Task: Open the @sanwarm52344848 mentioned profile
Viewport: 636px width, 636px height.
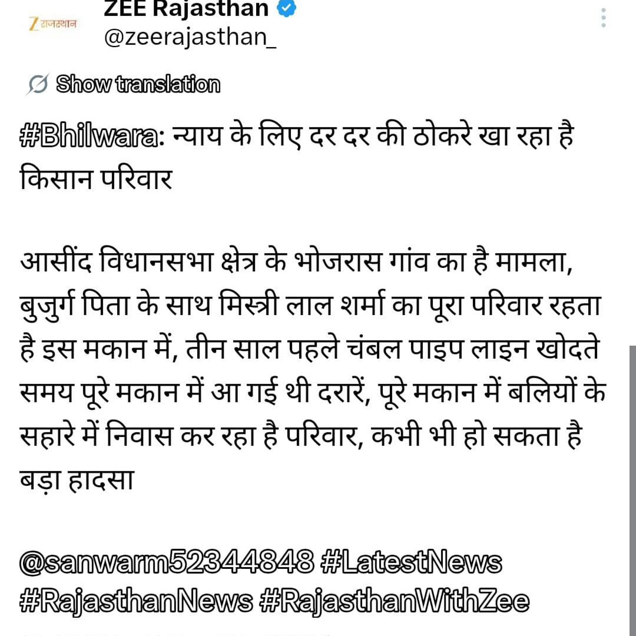Action: (167, 562)
